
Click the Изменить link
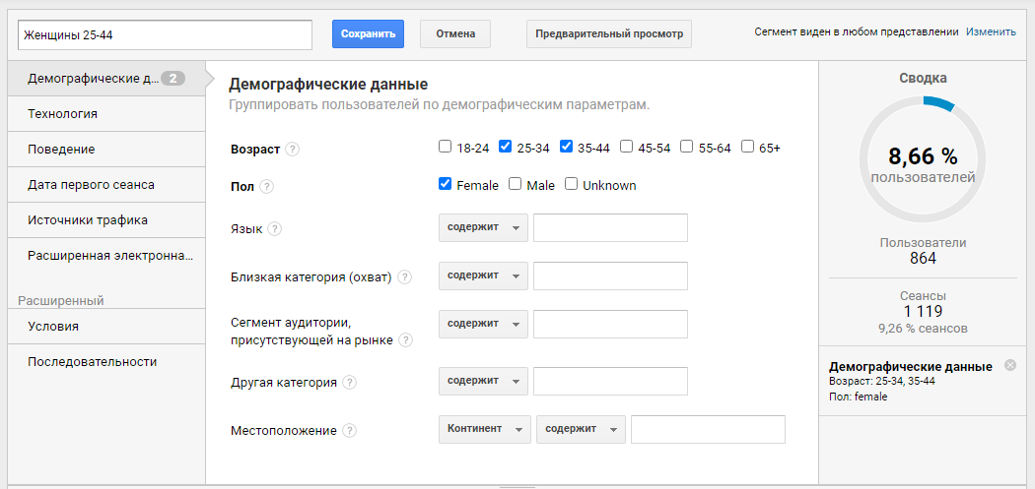(991, 31)
